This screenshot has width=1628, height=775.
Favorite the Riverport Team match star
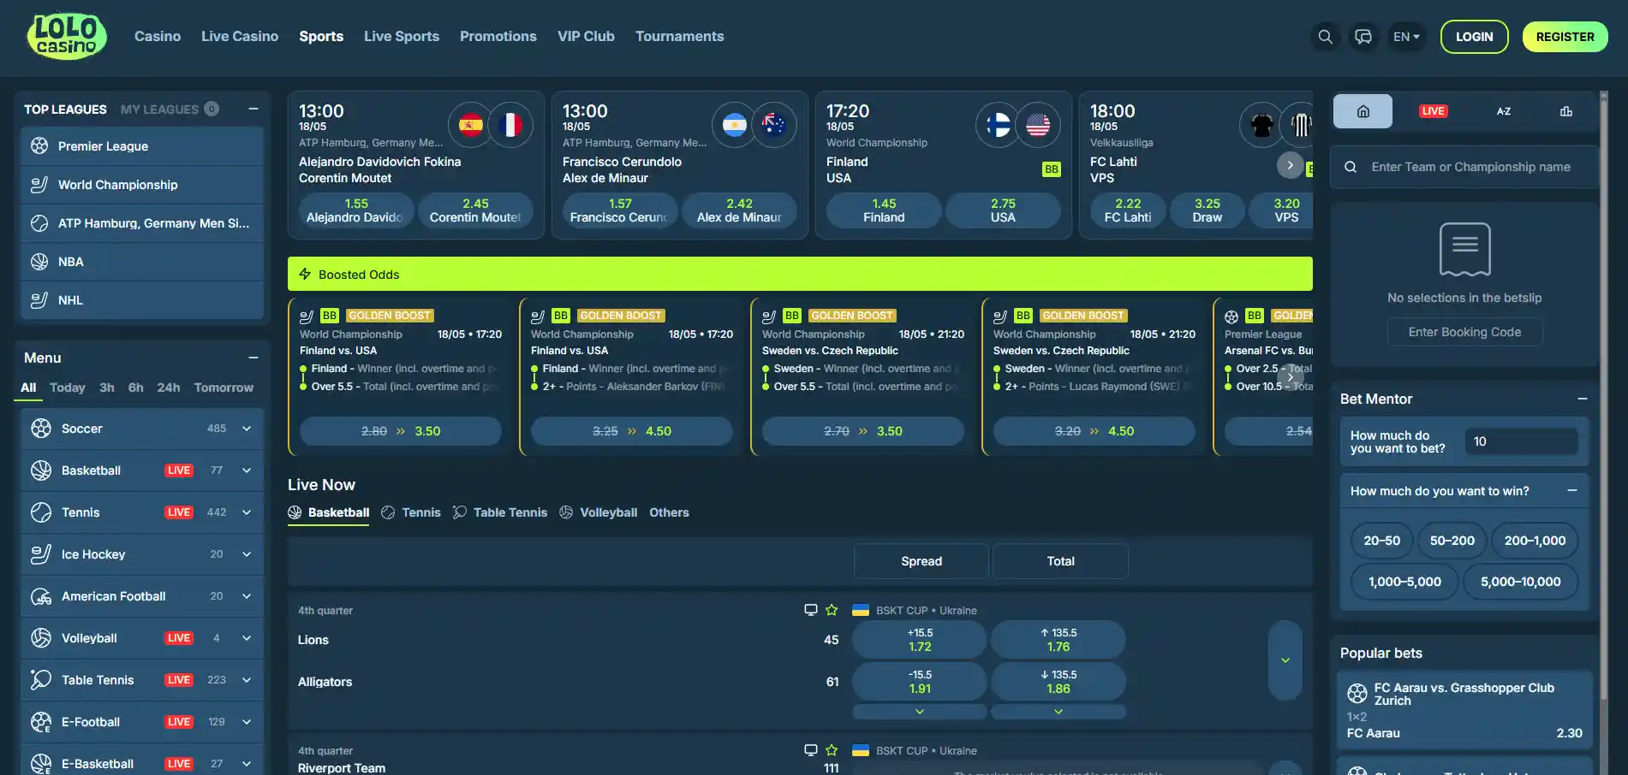point(832,750)
